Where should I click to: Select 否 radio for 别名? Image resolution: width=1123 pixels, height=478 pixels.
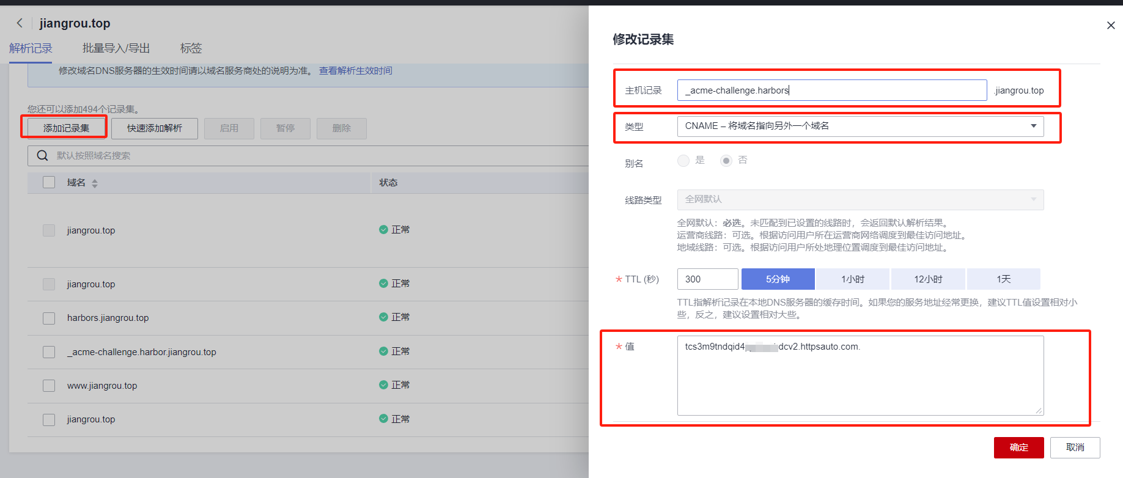click(x=726, y=160)
